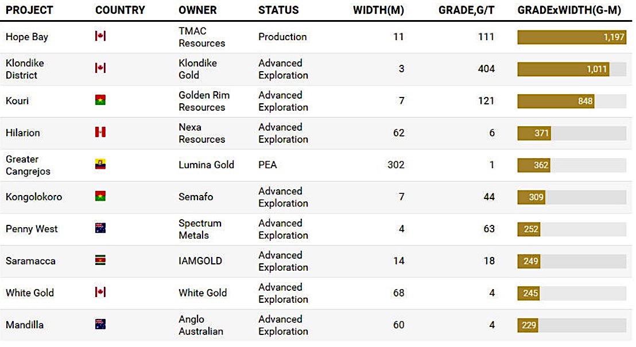636x347 pixels.
Task: Click the 848 bar in the Kouri row
Action: pyautogui.click(x=556, y=101)
